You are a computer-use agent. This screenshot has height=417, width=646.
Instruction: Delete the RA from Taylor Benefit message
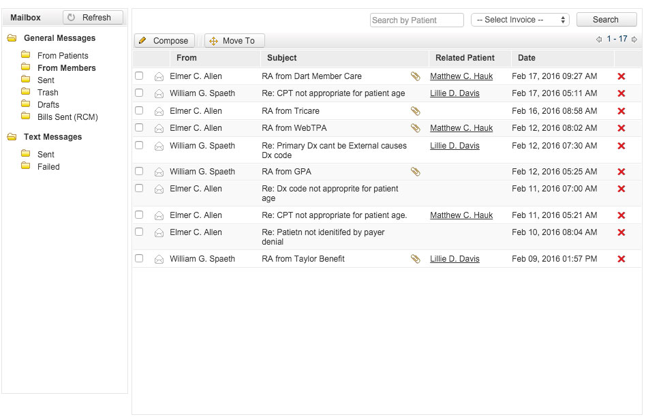[620, 259]
